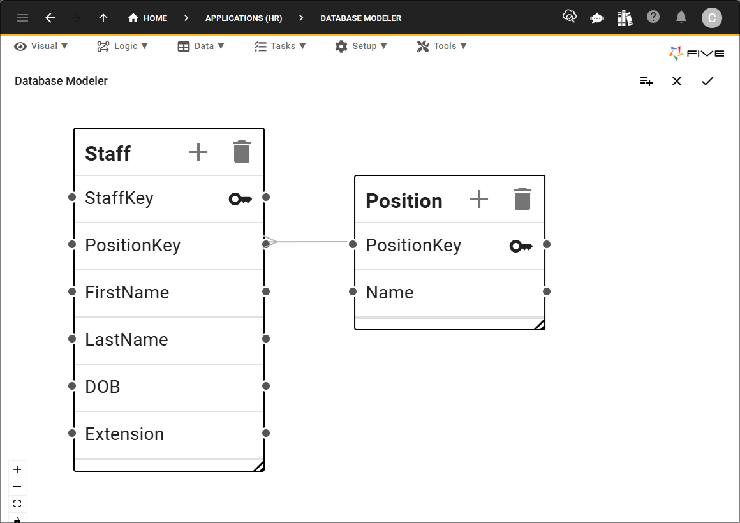Select the Name field in Position
The height and width of the screenshot is (523, 740).
point(450,293)
